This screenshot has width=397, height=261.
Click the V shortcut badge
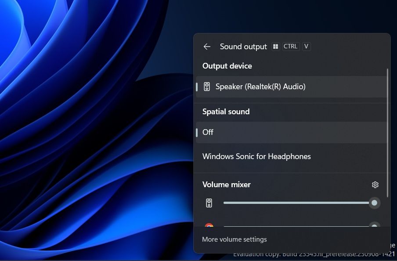click(306, 46)
